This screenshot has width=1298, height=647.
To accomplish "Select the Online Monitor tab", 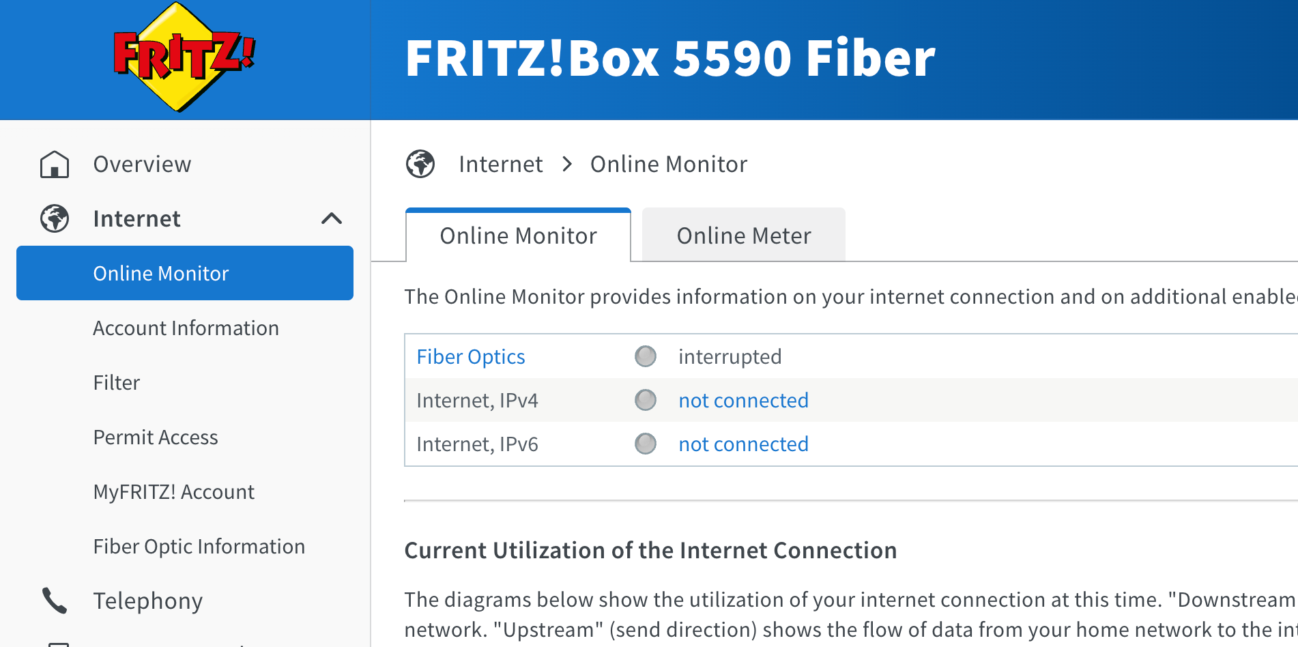I will tap(518, 235).
